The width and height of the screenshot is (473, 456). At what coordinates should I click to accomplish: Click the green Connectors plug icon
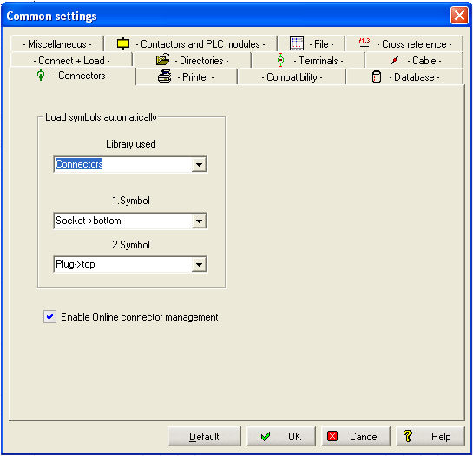tap(41, 75)
